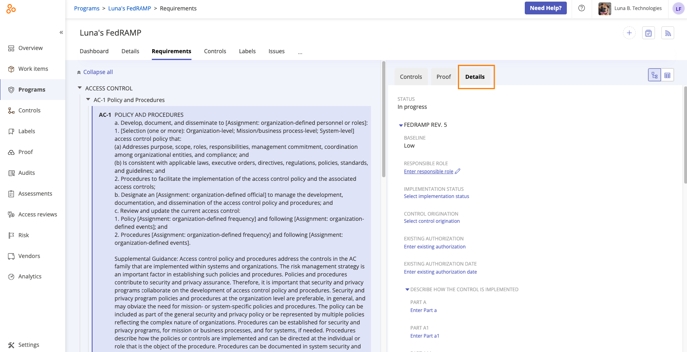The image size is (687, 352).
Task: Click the details panel scrollbar
Action: click(x=685, y=135)
